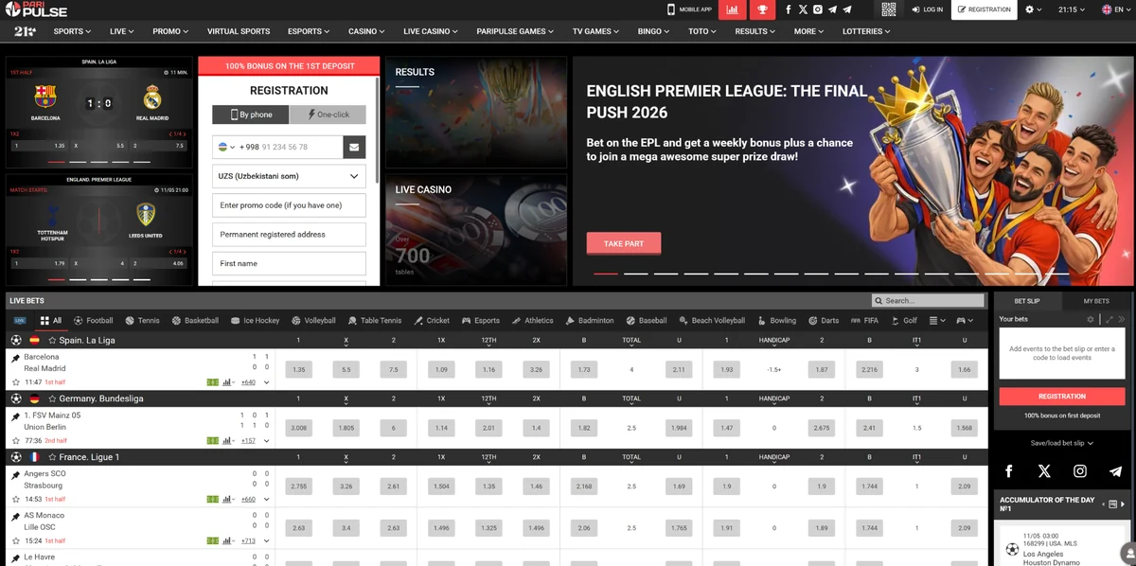This screenshot has height=566, width=1136.
Task: Select 3.008 odds for Mainz 05 win
Action: pos(299,428)
